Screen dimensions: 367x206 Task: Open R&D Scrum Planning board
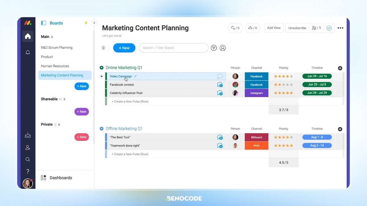[x=57, y=48]
